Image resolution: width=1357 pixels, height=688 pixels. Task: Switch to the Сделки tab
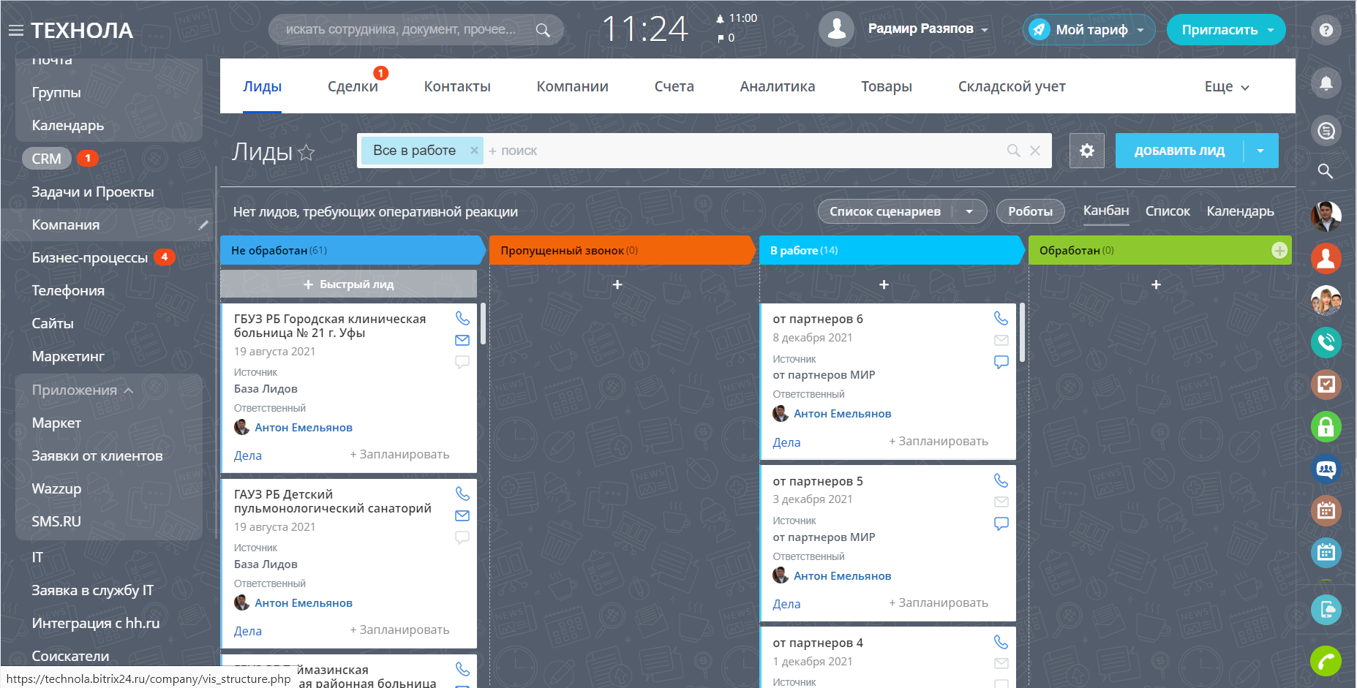click(x=353, y=86)
